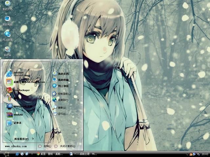Screen dimensions: 210x157
Task: Launch IconPackager from the Start menu
Action: (18, 90)
